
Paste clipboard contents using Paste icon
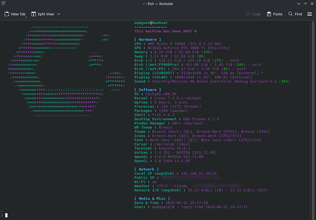269,14
